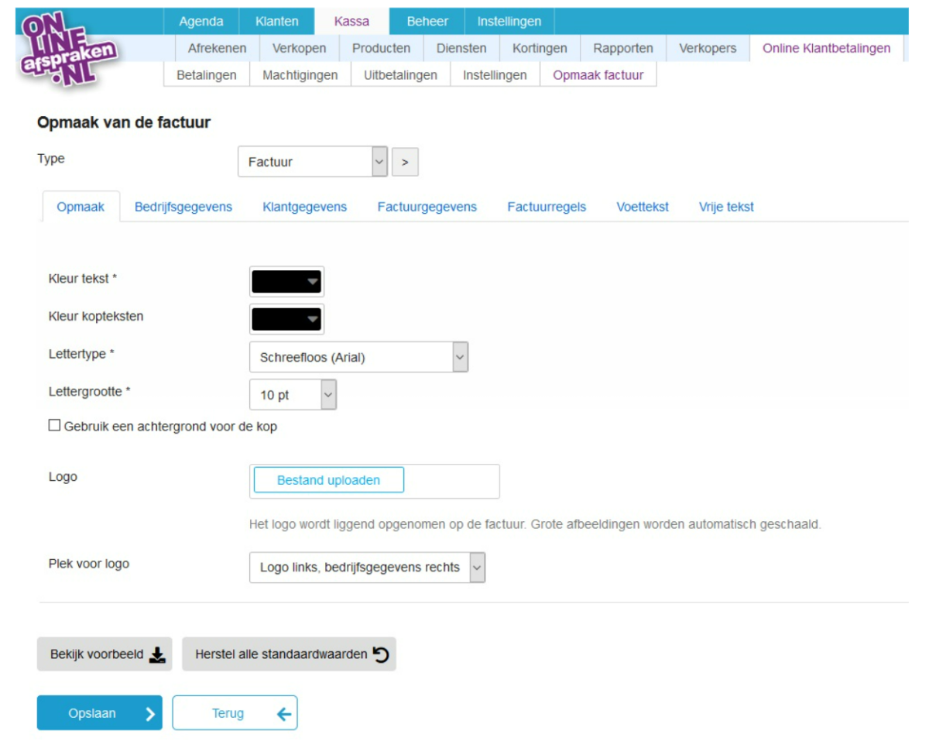Switch to the Bedrijfsgegevens tab
The width and height of the screenshot is (929, 755).
[x=183, y=207]
